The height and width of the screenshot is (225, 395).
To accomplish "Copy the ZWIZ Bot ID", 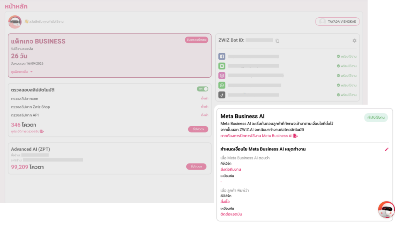I will pos(277,41).
